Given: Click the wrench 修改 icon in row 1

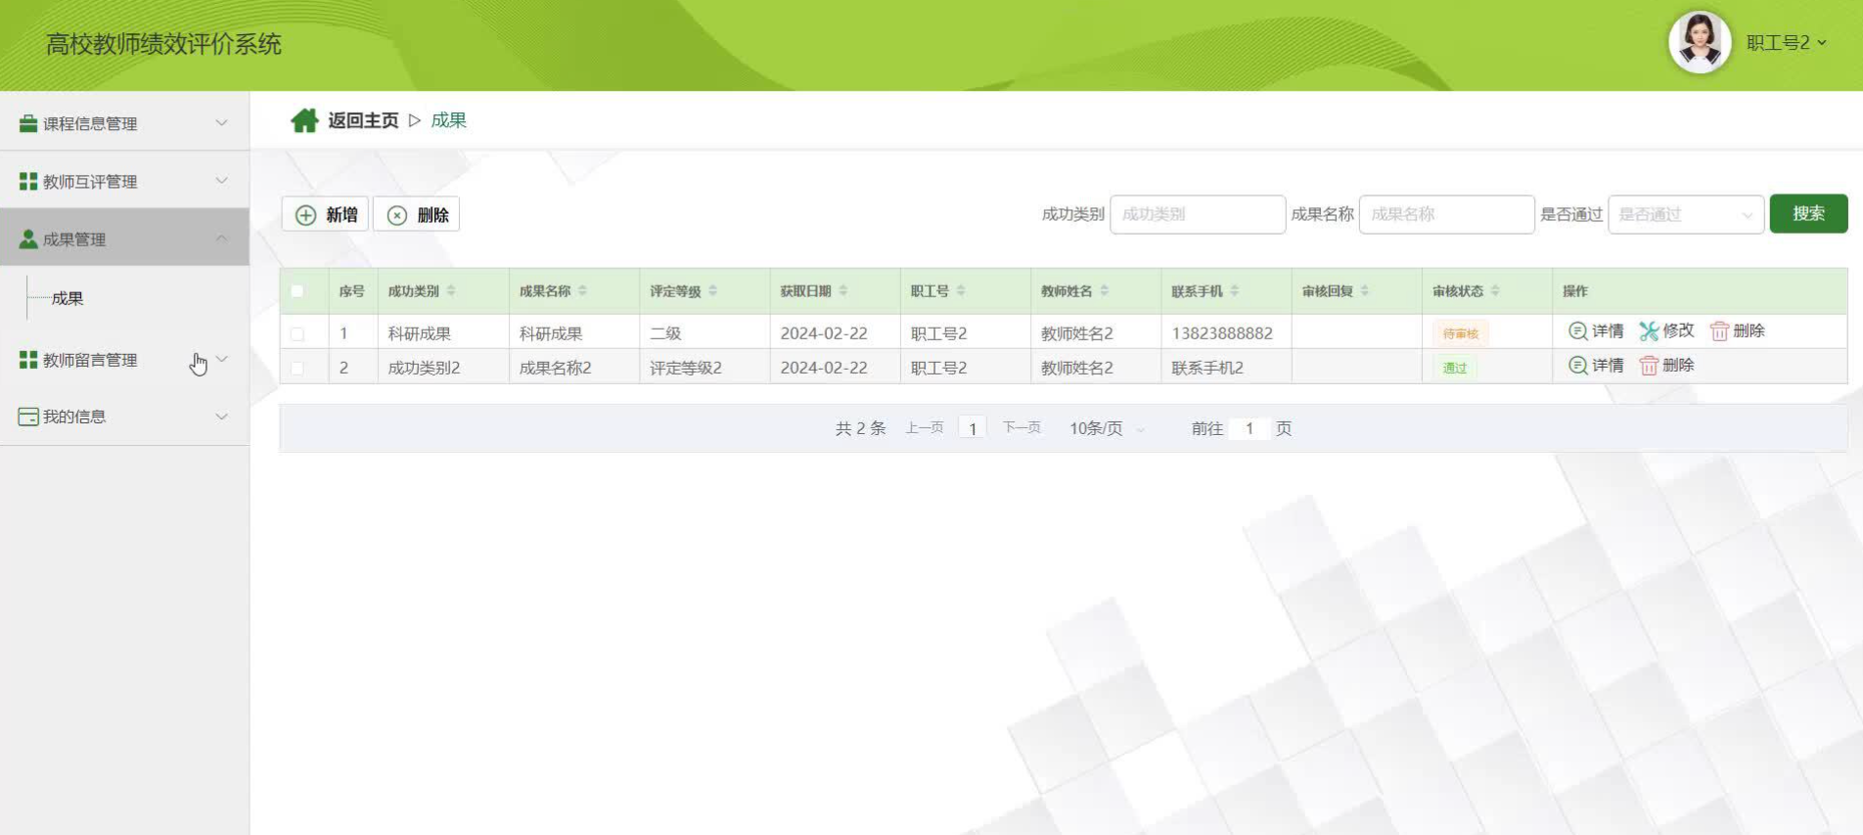Looking at the screenshot, I should (1649, 331).
